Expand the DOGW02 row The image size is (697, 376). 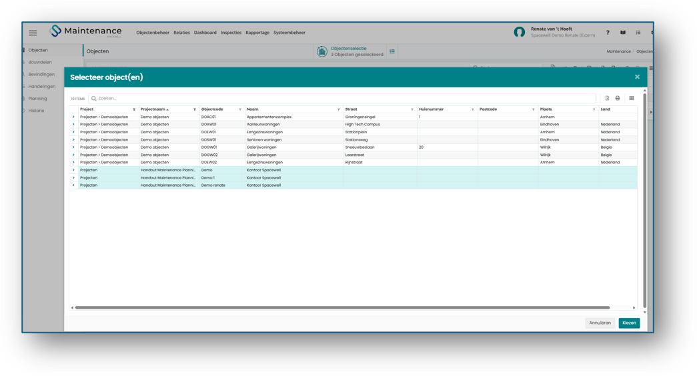click(x=73, y=155)
